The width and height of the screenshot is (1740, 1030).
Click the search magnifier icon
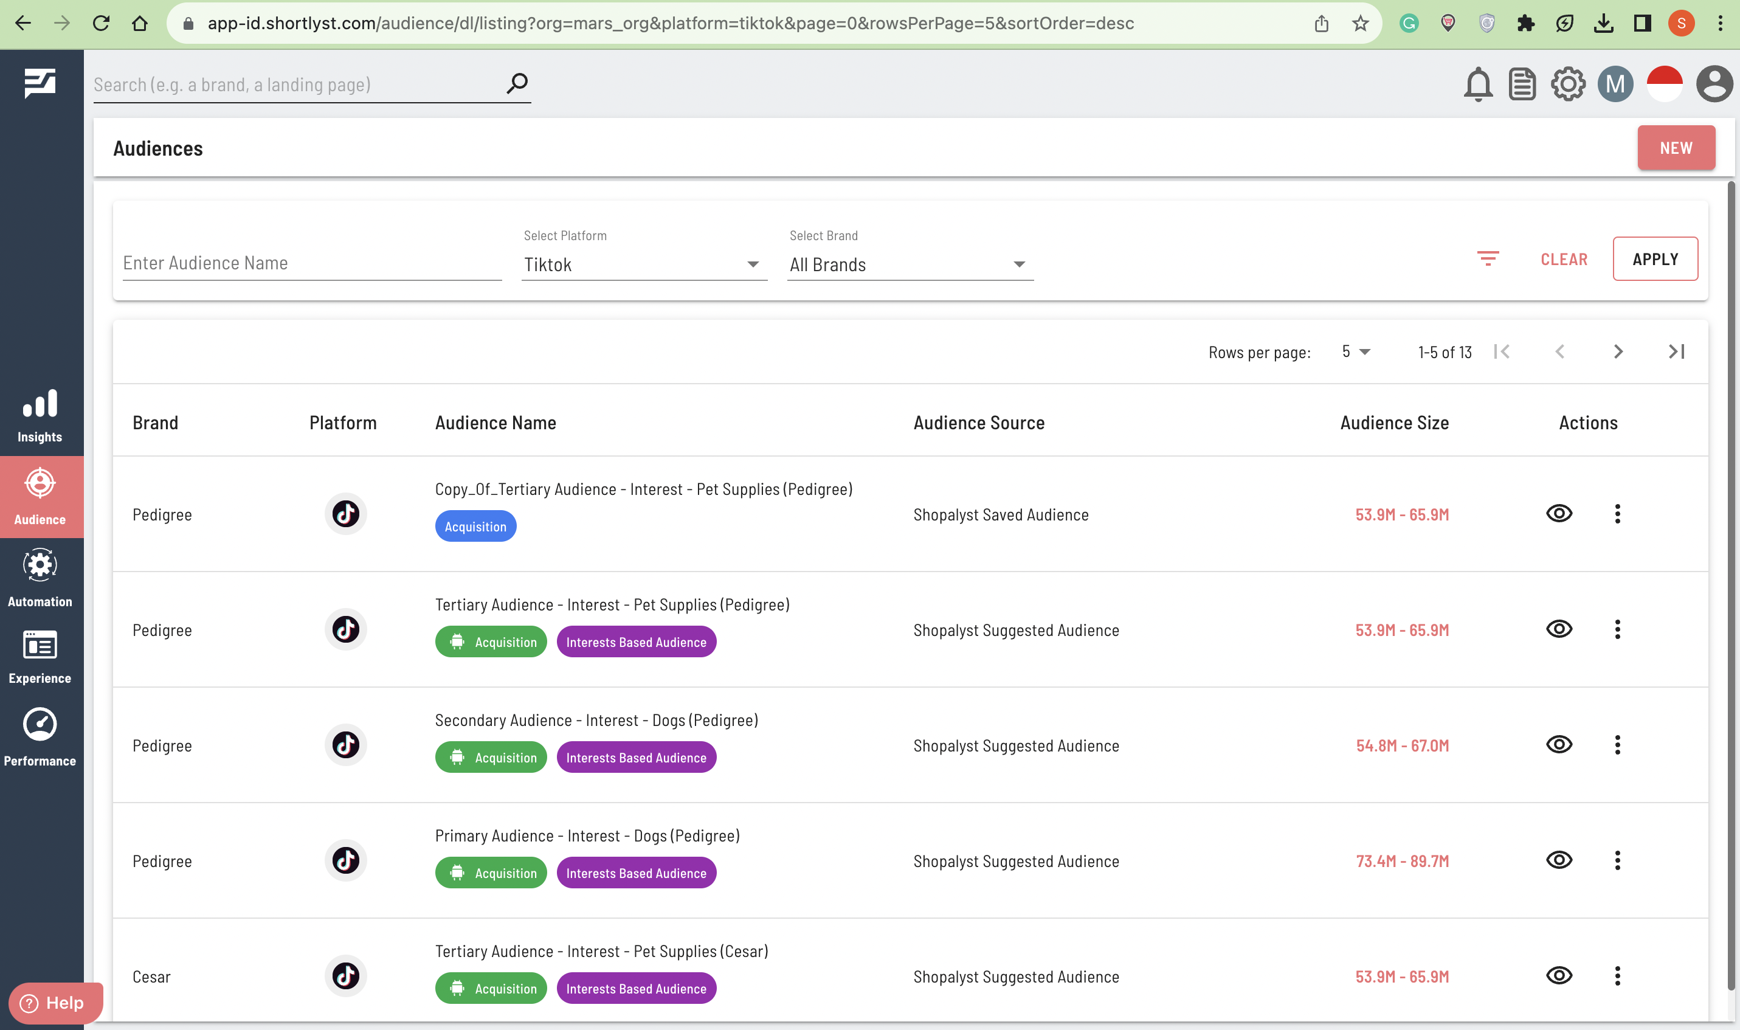[517, 84]
